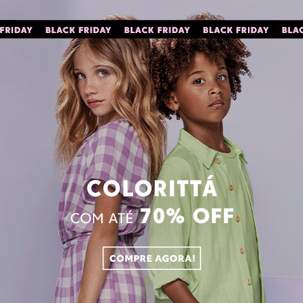The width and height of the screenshot is (303, 303).
Task: Click the partially cut FRIDAY text at left edge
Action: click(x=16, y=30)
